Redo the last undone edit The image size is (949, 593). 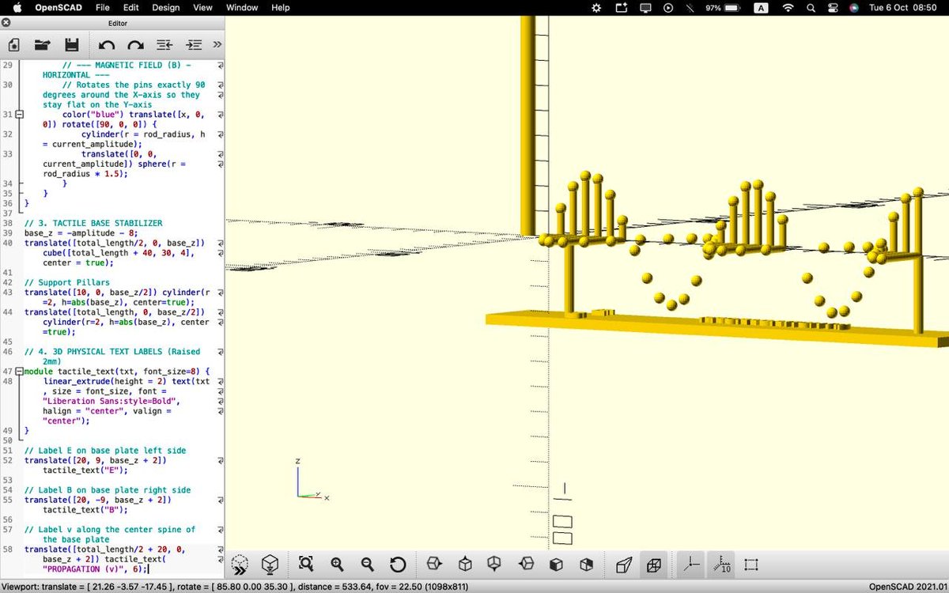136,45
